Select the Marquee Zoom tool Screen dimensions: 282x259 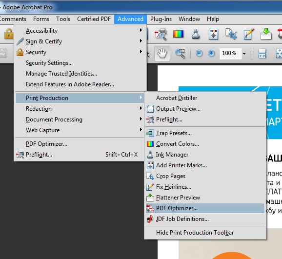(x=180, y=54)
